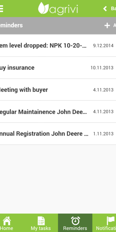Click the Back button text

[114, 8]
